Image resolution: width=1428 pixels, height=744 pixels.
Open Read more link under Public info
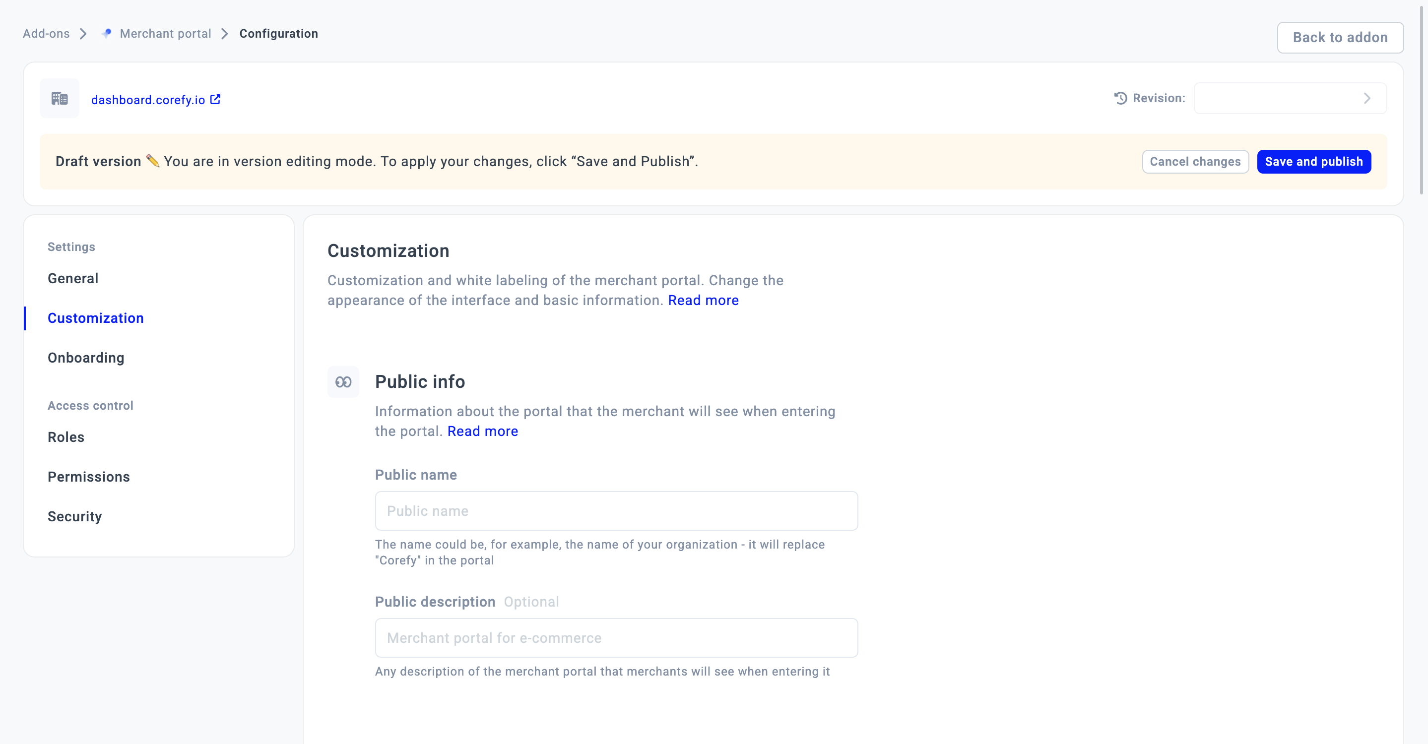482,431
